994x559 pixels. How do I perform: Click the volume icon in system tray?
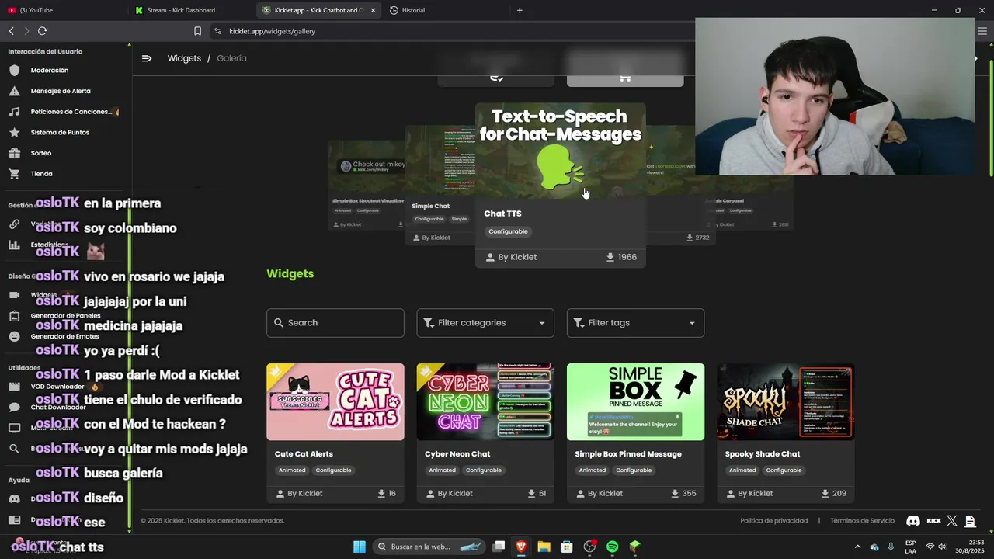942,547
